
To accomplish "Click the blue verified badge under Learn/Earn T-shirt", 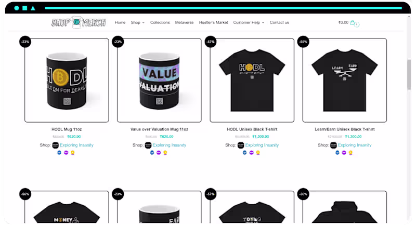I will click(x=337, y=153).
